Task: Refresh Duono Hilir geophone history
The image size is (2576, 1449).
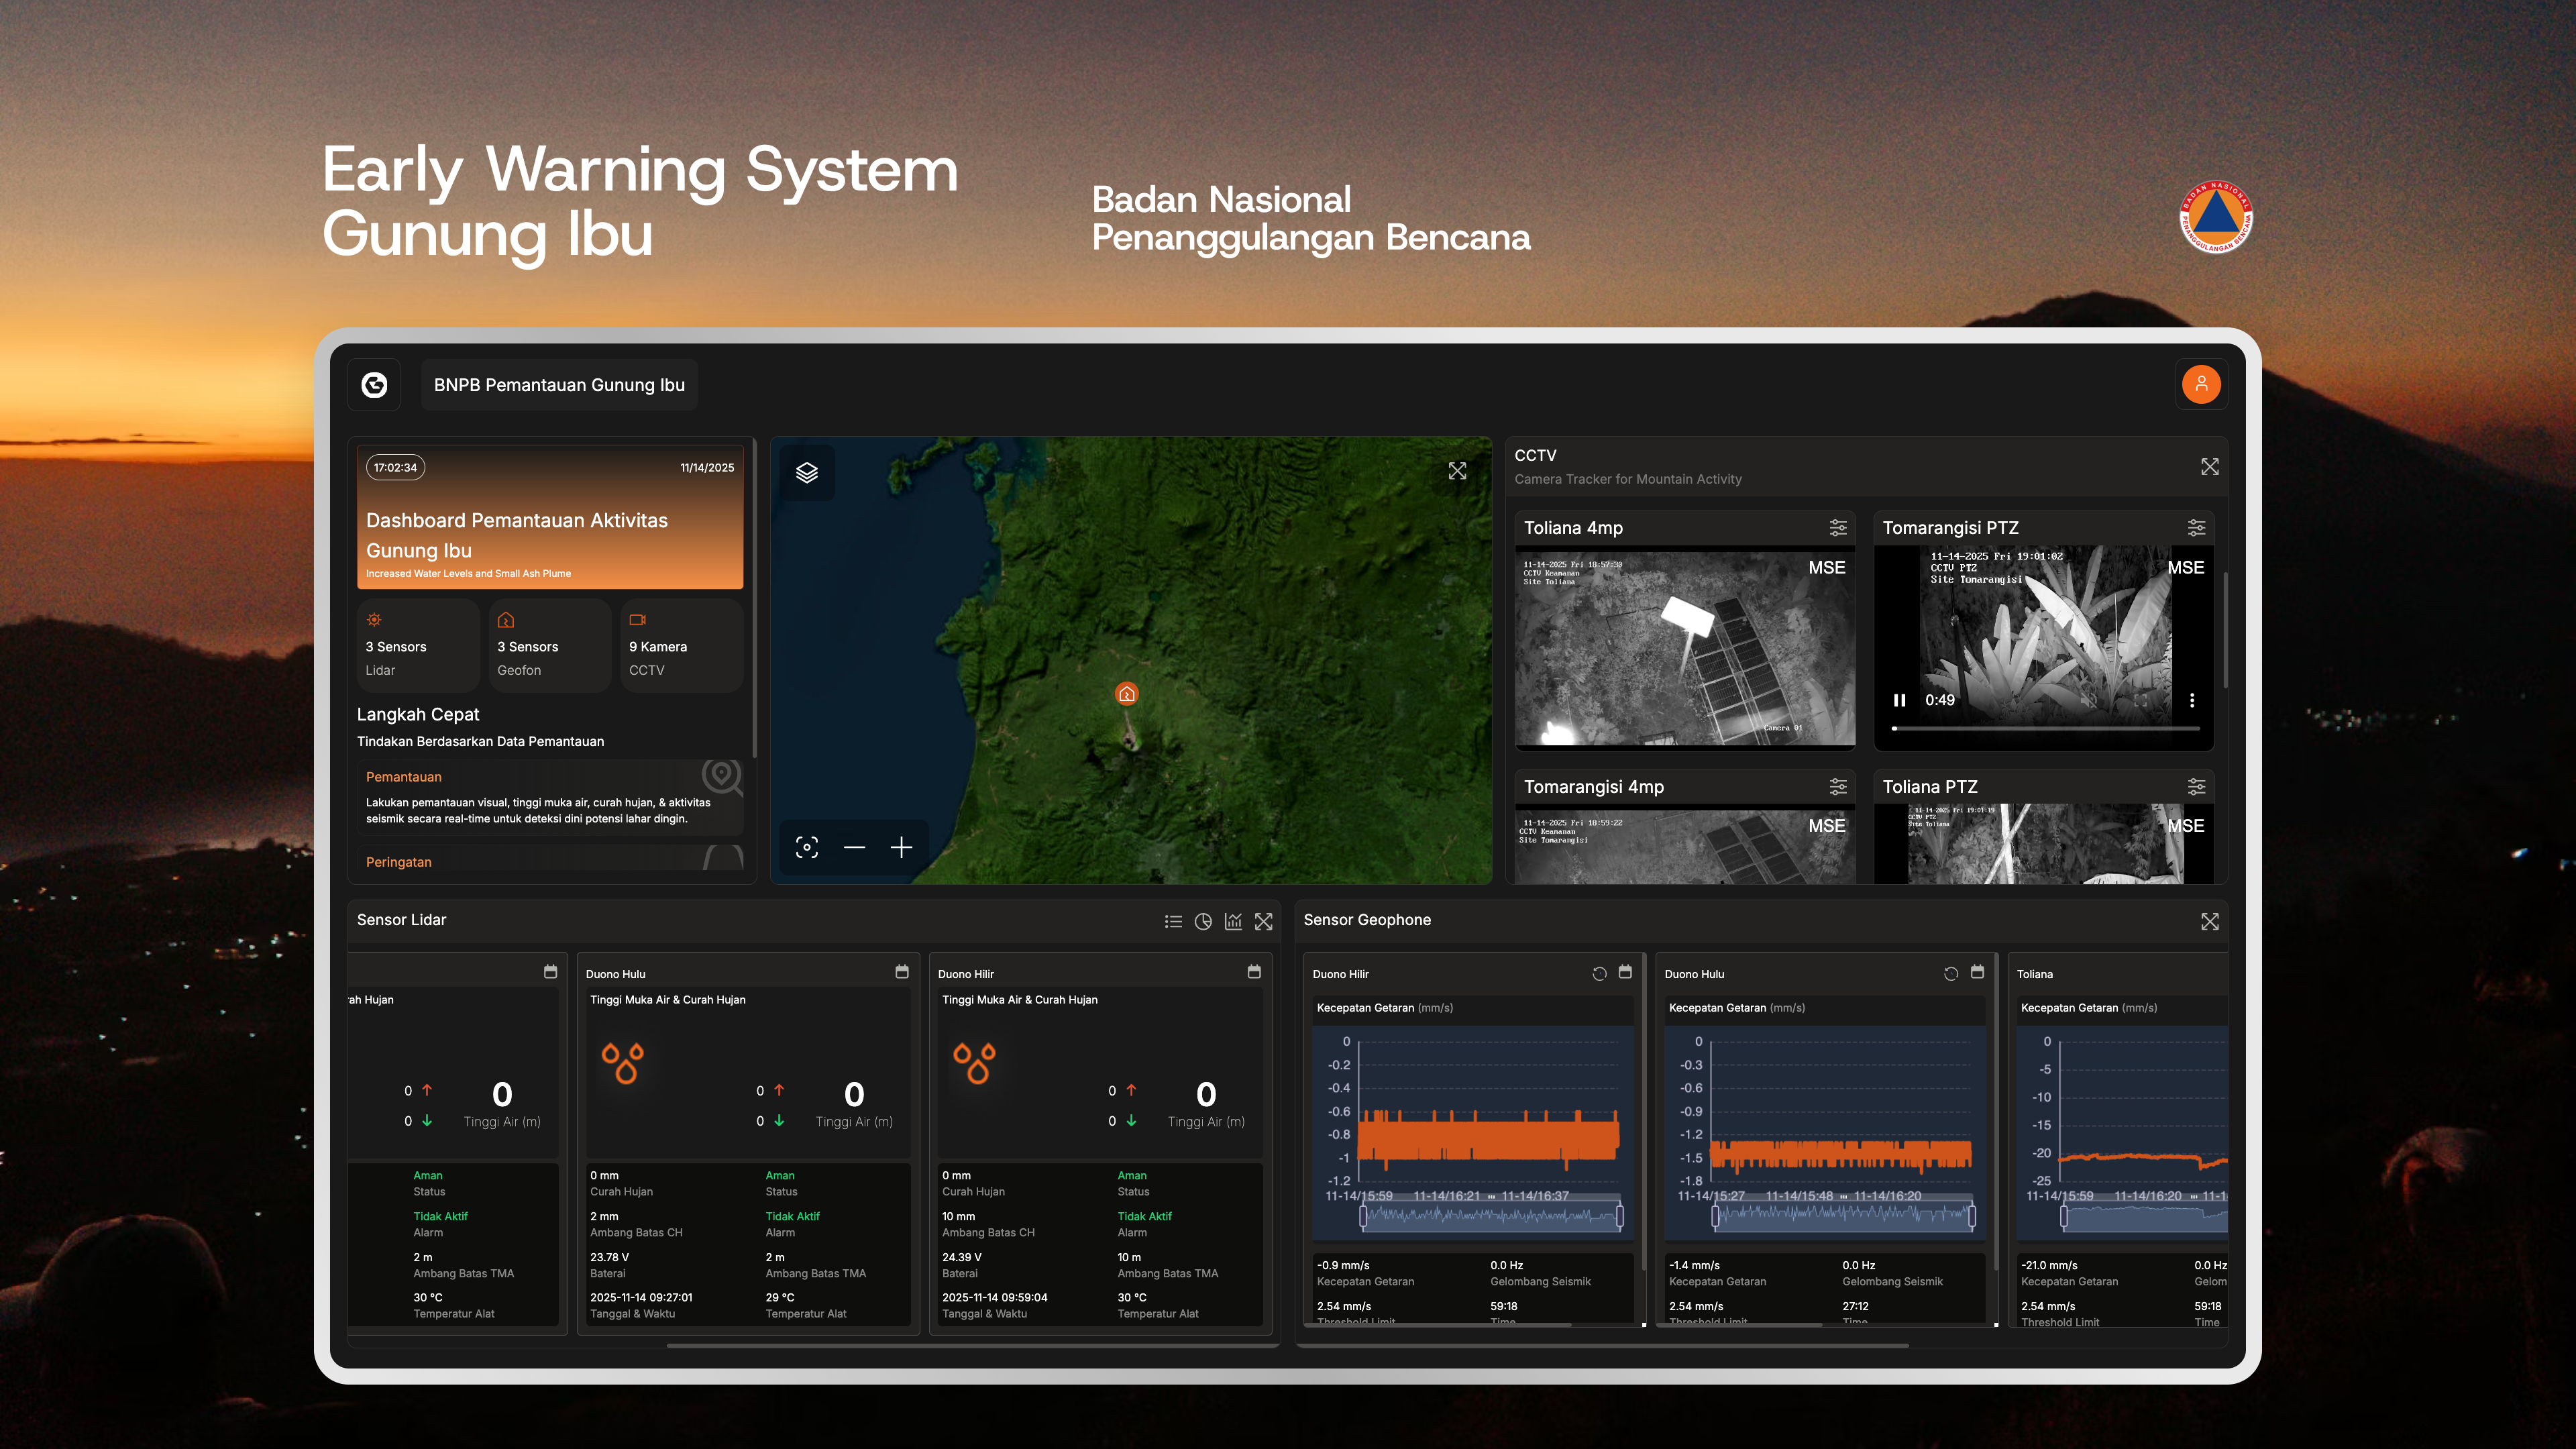Action: pos(1599,973)
